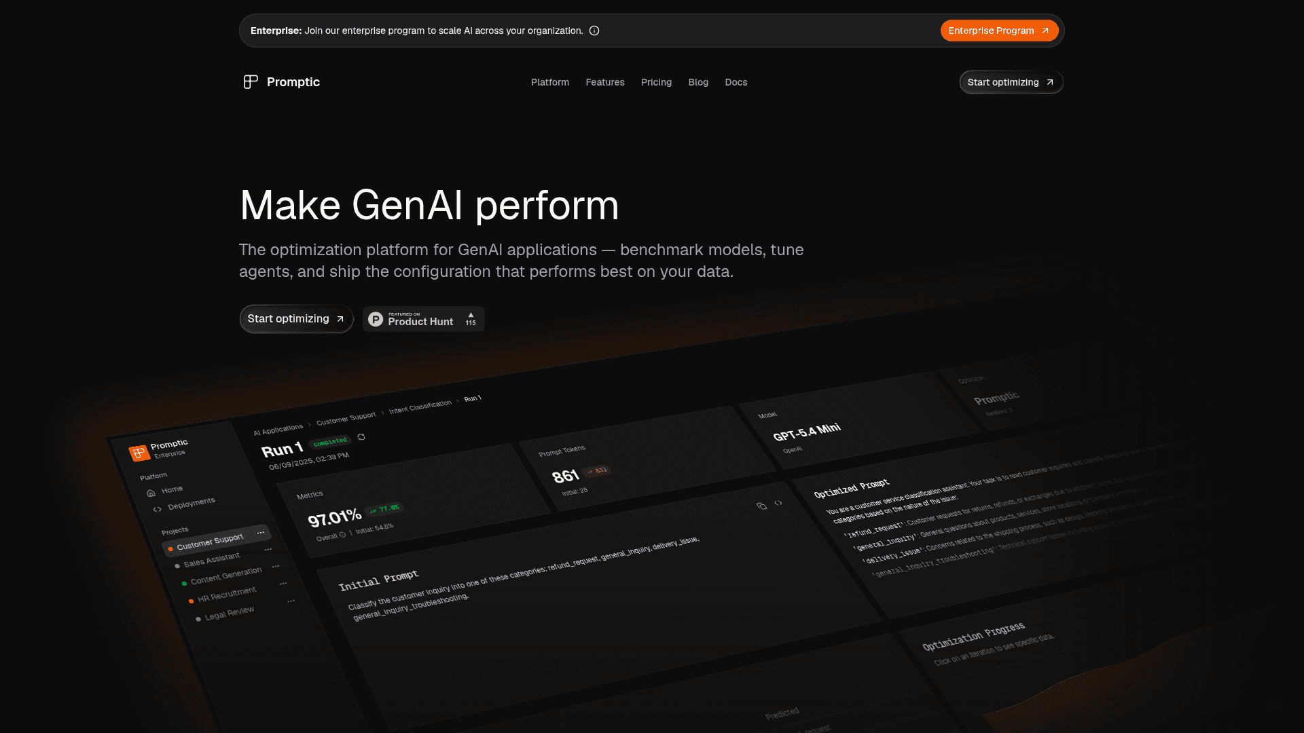Click AI Applications breadcrumb
This screenshot has height=733, width=1304.
click(278, 430)
